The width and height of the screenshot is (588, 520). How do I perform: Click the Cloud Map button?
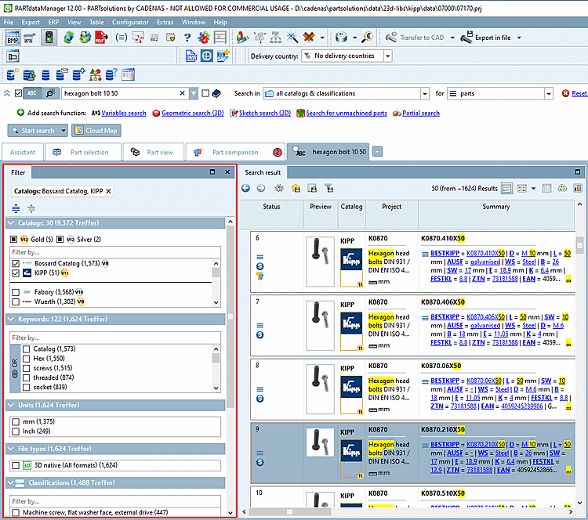tap(96, 130)
